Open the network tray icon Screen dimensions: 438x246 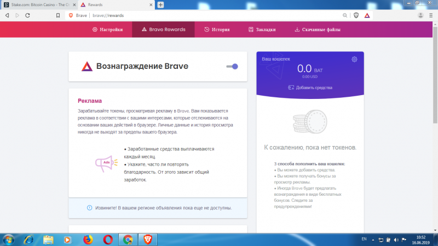381,240
